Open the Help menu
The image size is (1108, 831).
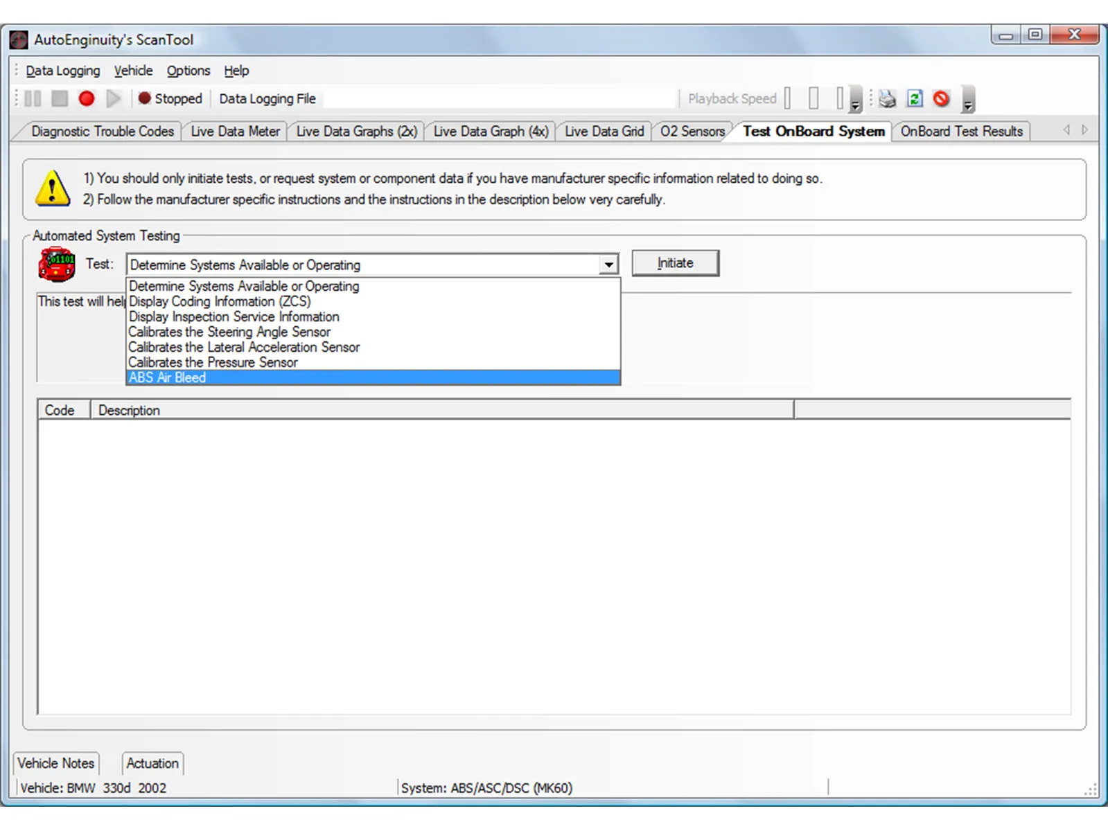click(236, 71)
